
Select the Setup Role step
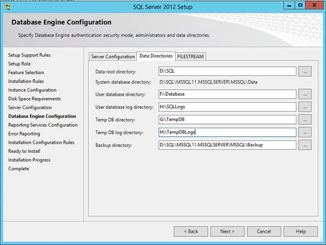pos(20,64)
